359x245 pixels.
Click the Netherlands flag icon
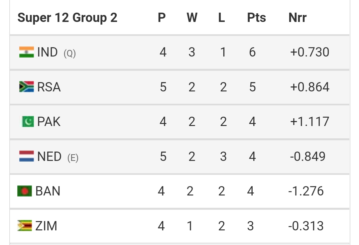click(27, 156)
